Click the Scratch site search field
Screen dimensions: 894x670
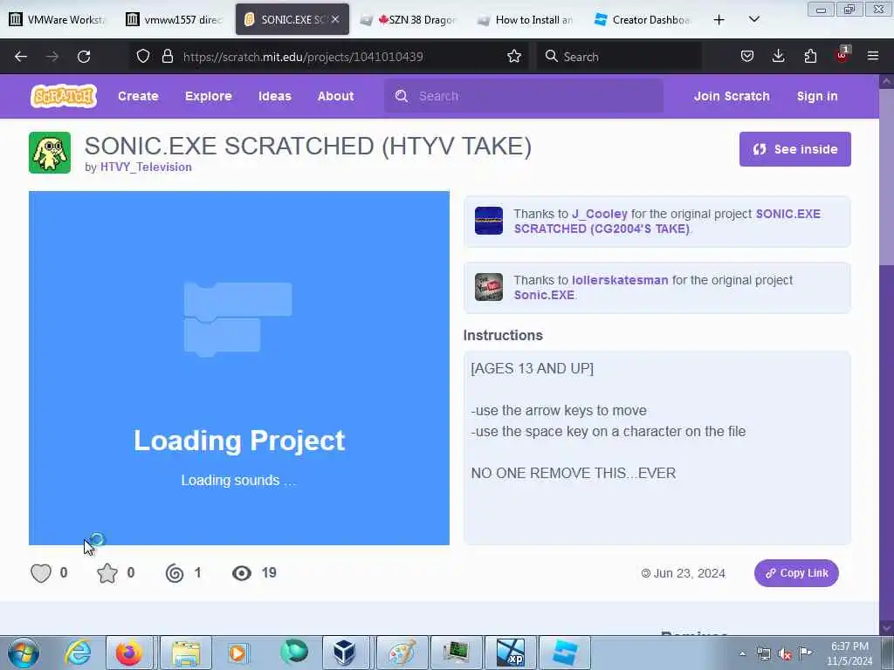(524, 96)
